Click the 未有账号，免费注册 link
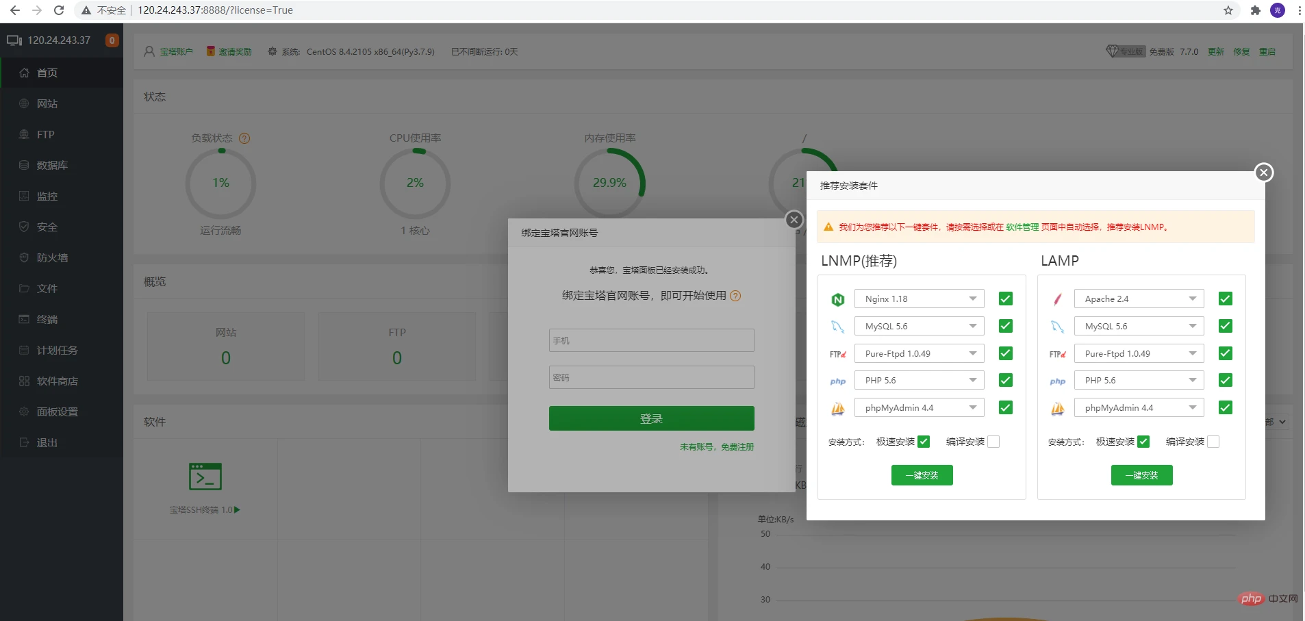1305x621 pixels. (x=717, y=446)
